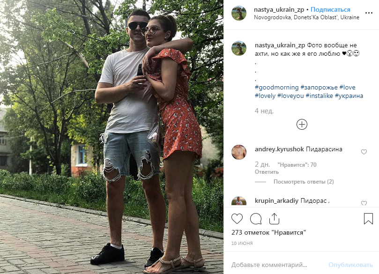
Task: Like andrey.kyrushok's comment
Action: 364,152
